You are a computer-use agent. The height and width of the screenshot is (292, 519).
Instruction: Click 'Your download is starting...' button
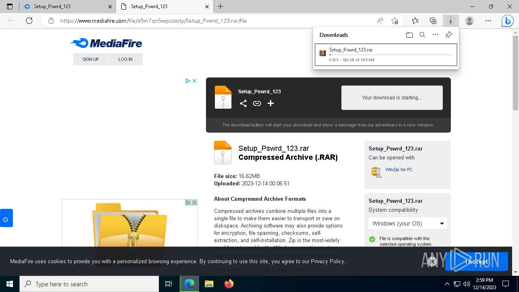tap(392, 98)
